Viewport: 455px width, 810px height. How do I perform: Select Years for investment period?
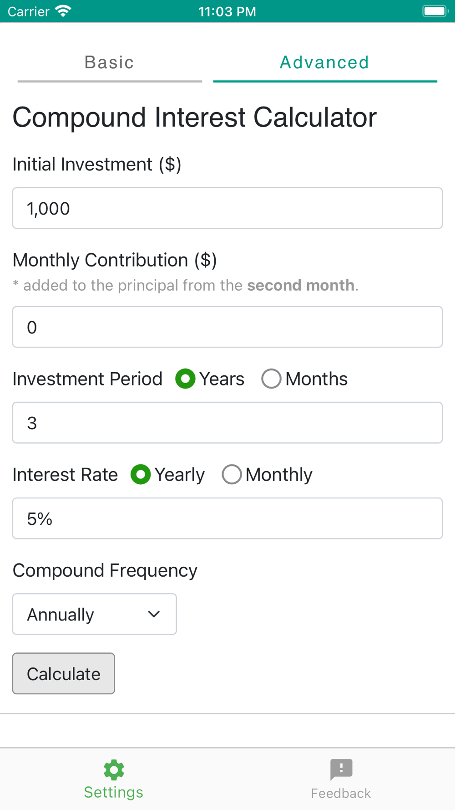point(186,379)
